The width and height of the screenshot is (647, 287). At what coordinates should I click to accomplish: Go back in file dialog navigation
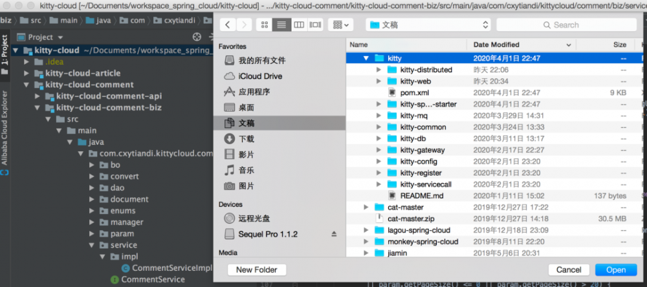(228, 25)
